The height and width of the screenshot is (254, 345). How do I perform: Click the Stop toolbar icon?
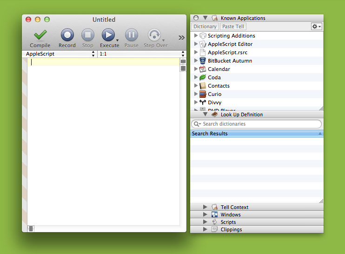pos(88,35)
